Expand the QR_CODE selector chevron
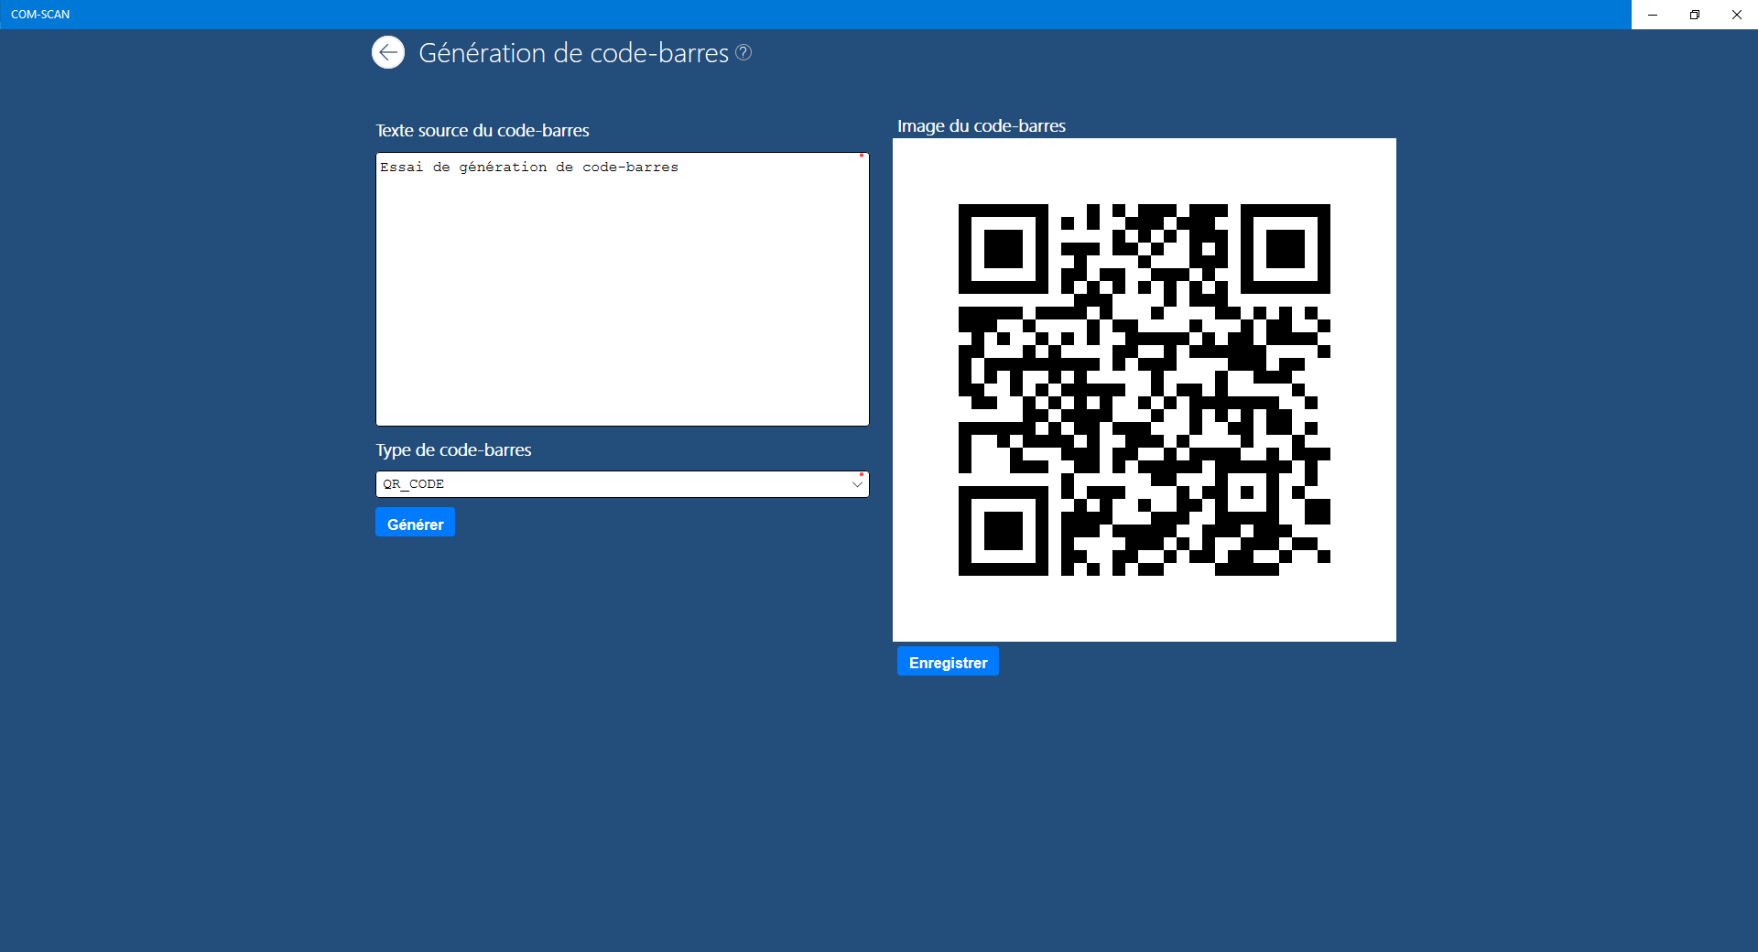 857,484
